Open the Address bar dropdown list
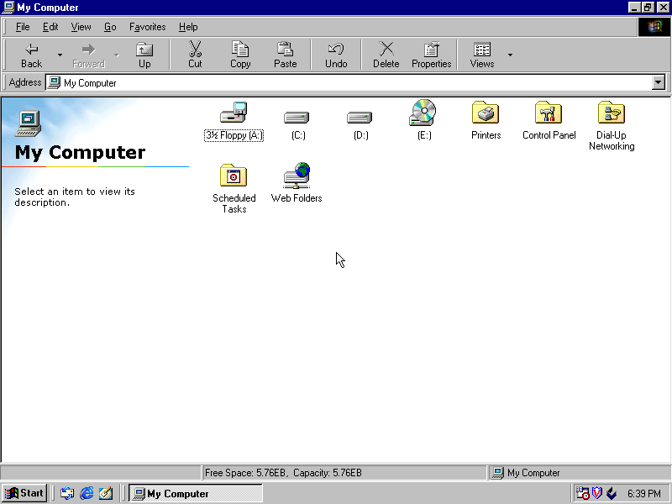672x504 pixels. [x=658, y=82]
